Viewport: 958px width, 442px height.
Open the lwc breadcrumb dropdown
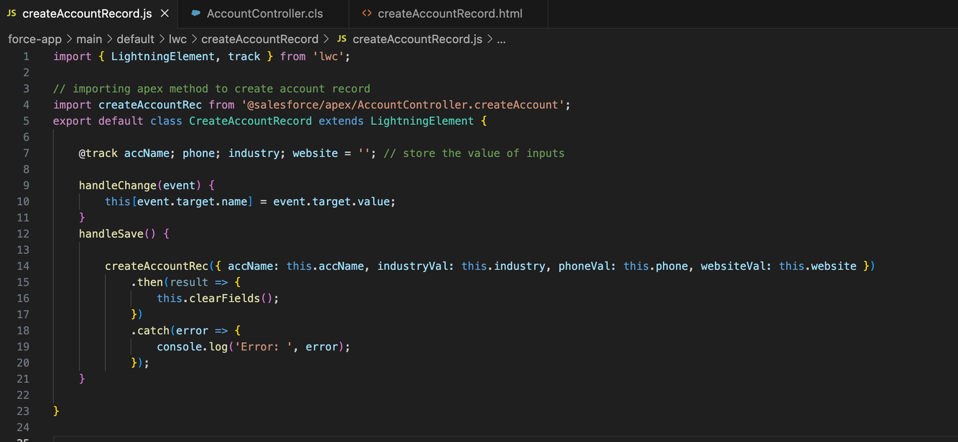178,39
